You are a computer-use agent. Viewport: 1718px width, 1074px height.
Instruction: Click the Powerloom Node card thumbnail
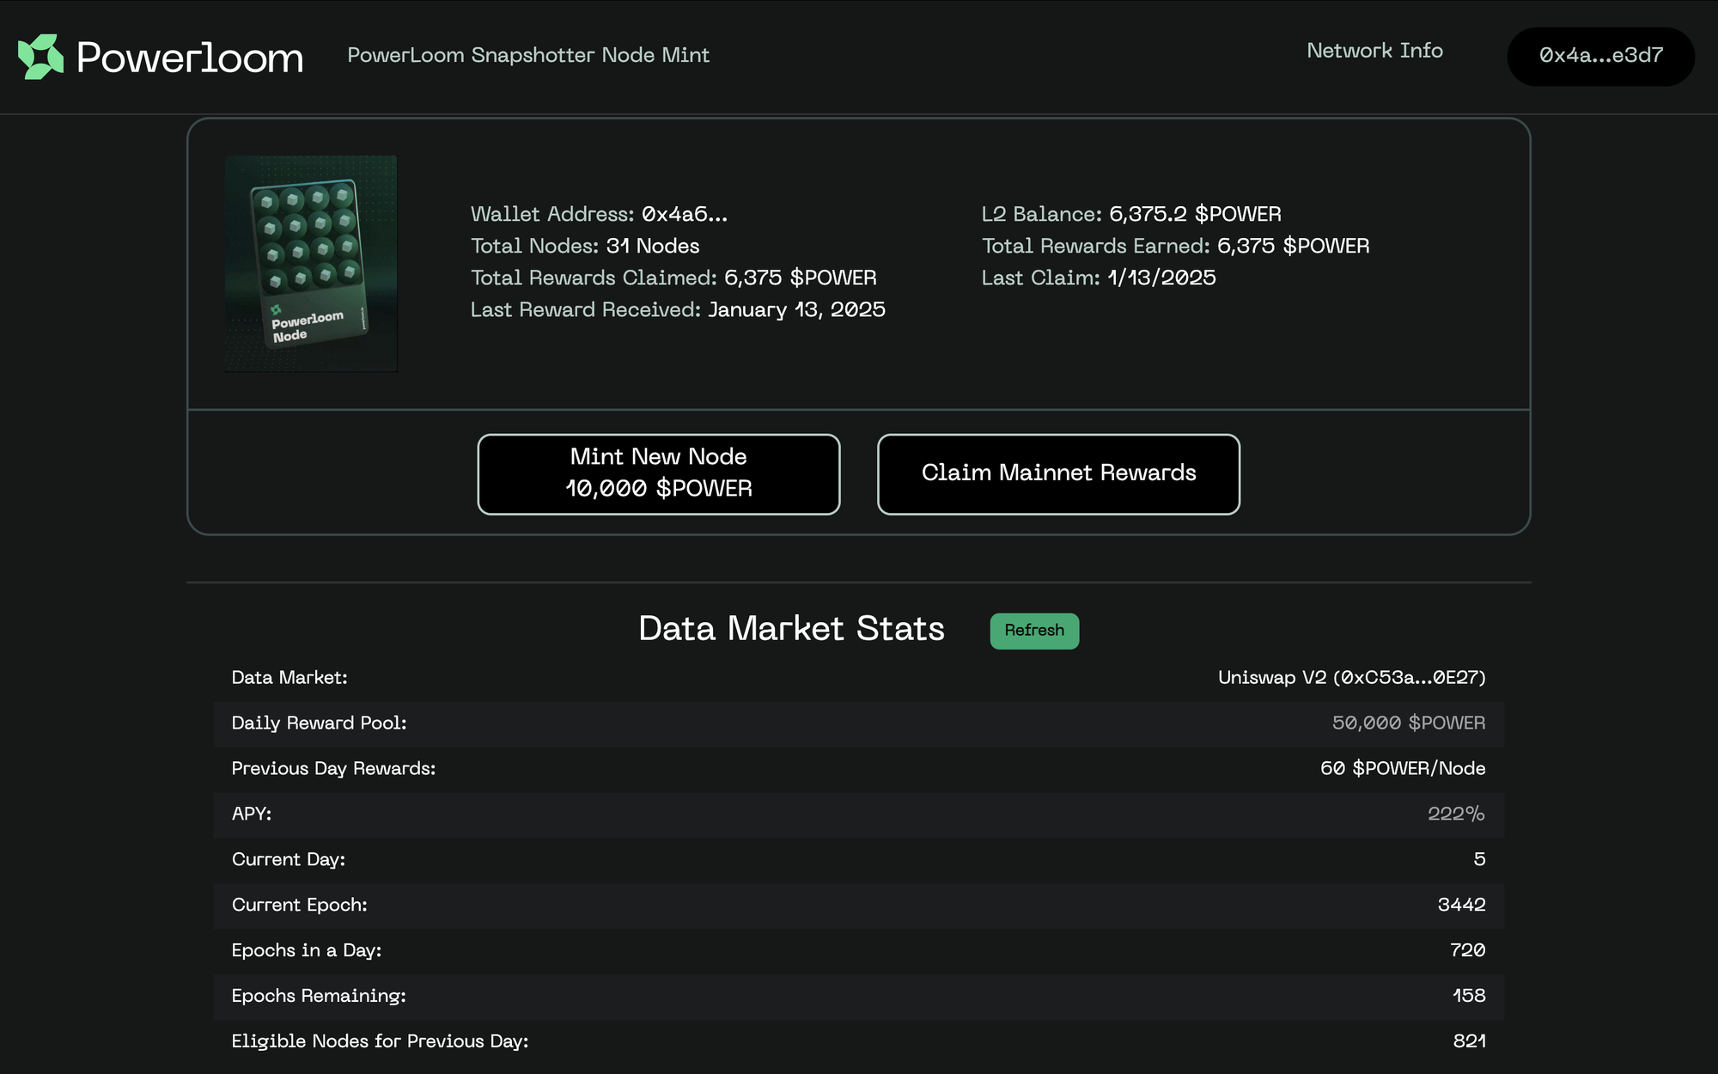tap(311, 264)
